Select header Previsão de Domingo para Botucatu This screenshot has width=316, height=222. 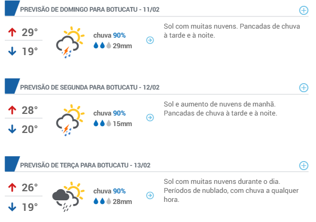90,10
